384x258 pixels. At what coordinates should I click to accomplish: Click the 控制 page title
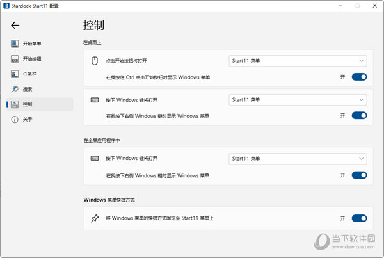click(93, 25)
